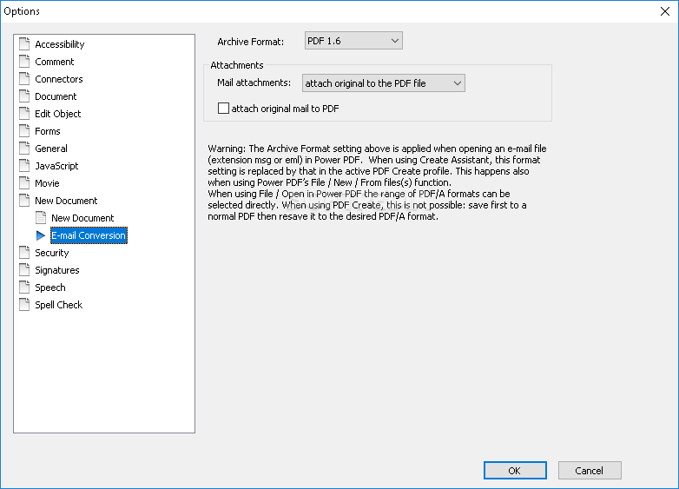The image size is (679, 489).
Task: Select Connectors category
Action: [59, 79]
